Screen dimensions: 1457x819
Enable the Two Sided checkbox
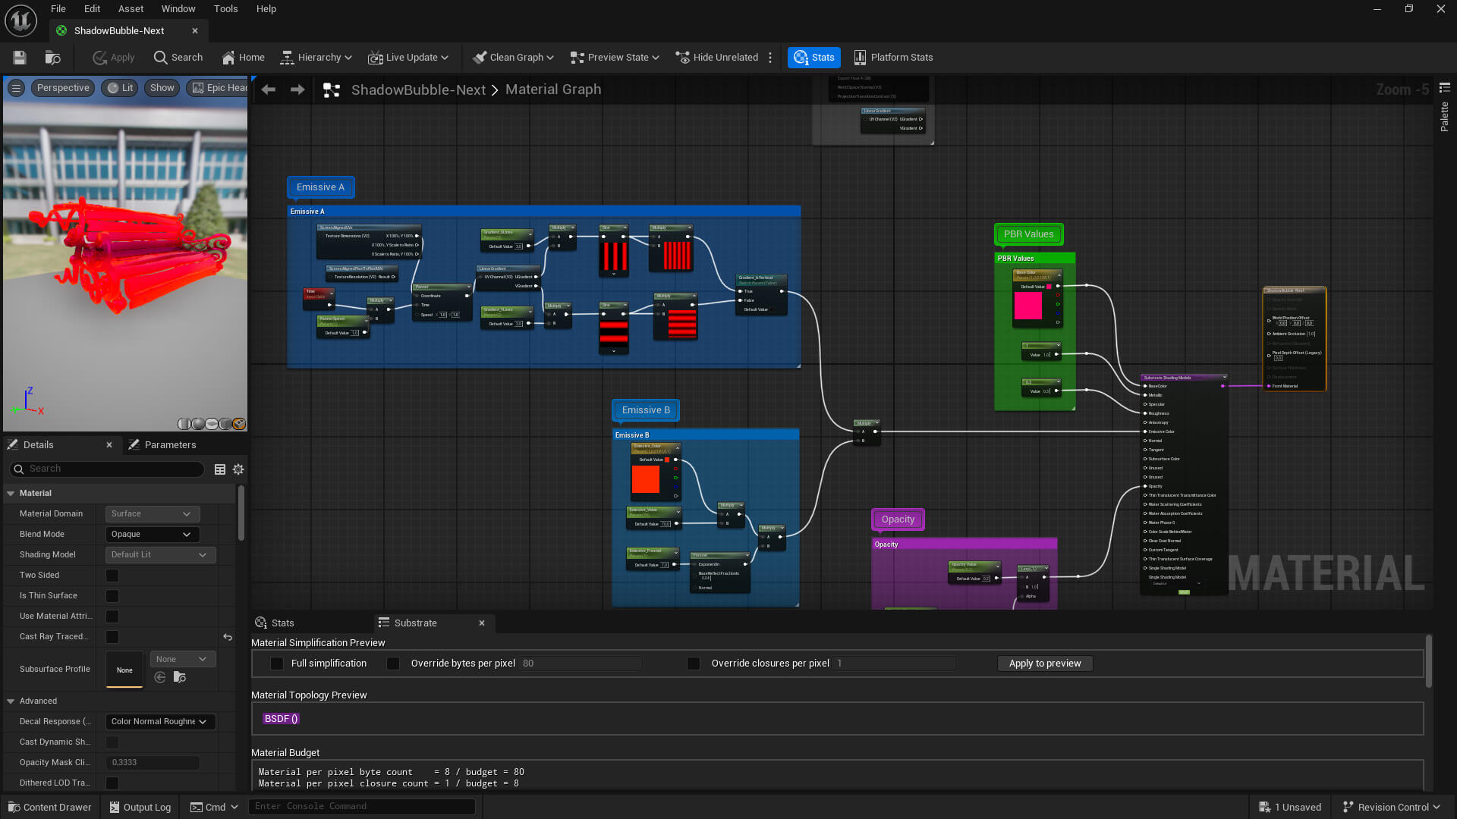pos(112,575)
